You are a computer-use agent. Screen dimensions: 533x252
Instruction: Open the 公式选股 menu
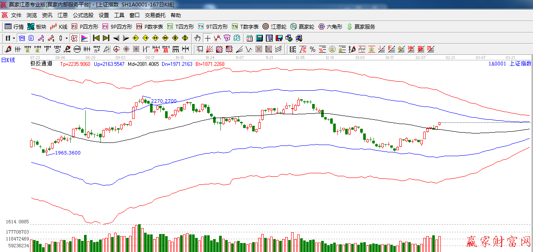83,15
